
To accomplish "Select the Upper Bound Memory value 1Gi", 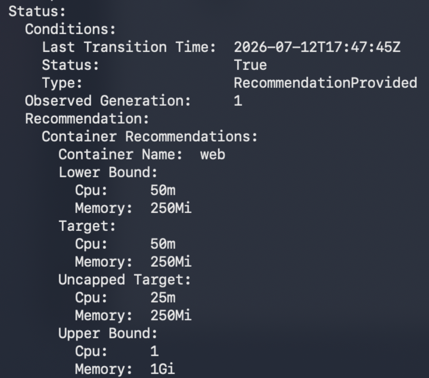I will click(163, 369).
